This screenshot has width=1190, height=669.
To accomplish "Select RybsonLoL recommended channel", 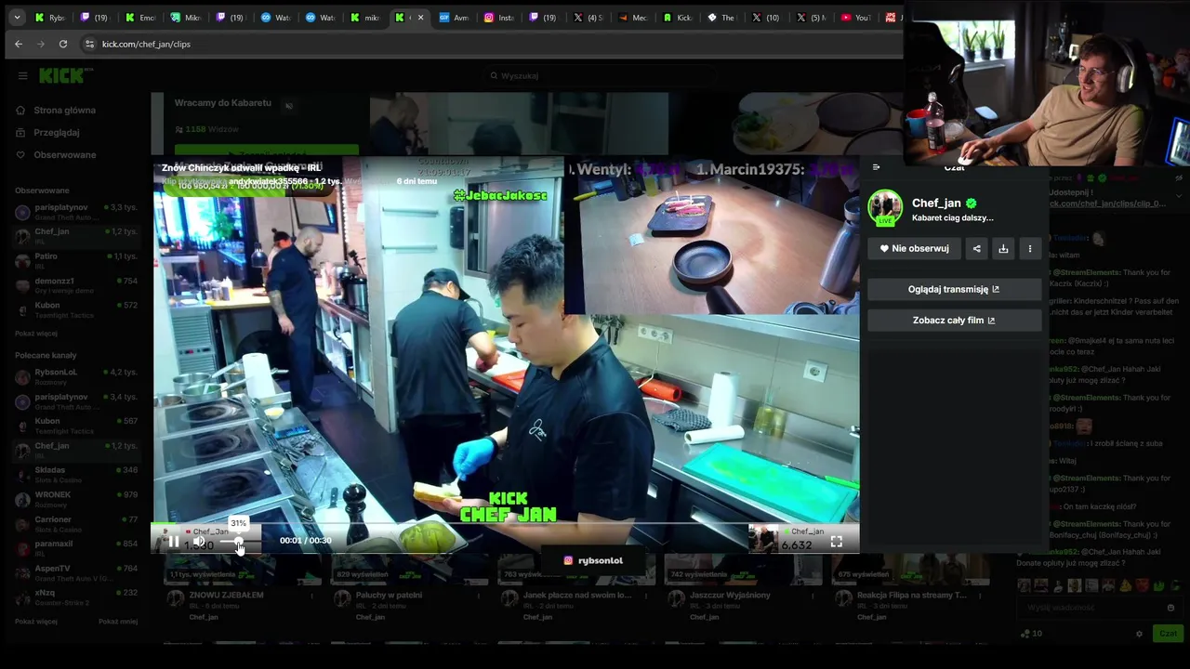I will pyautogui.click(x=74, y=376).
